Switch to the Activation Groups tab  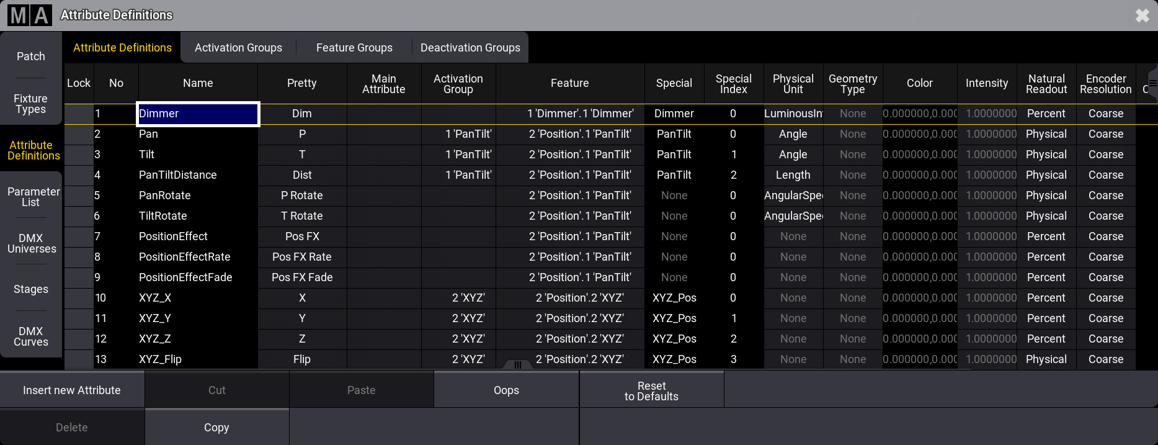click(238, 48)
